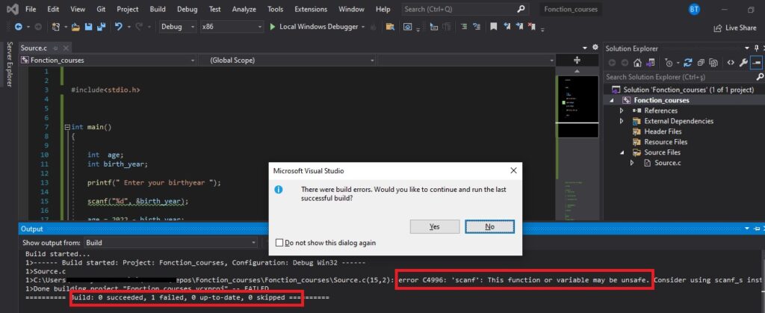Open the x86 platform dropdown
This screenshot has width=765, height=313.
231,27
